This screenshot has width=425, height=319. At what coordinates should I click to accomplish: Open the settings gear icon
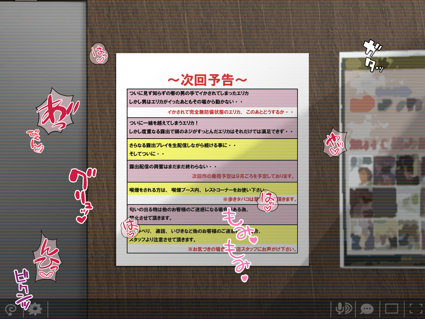(x=35, y=309)
